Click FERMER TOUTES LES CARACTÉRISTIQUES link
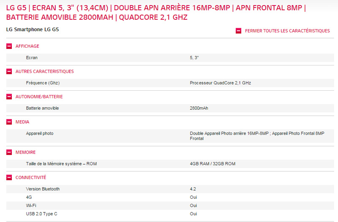Viewport: 338px width, 222px height. 287,31
